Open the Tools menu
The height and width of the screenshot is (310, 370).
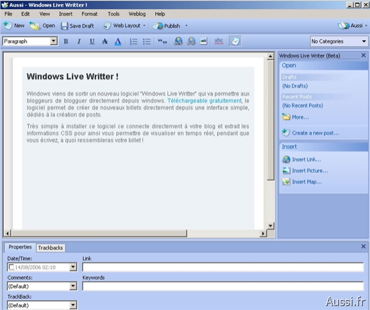point(114,14)
